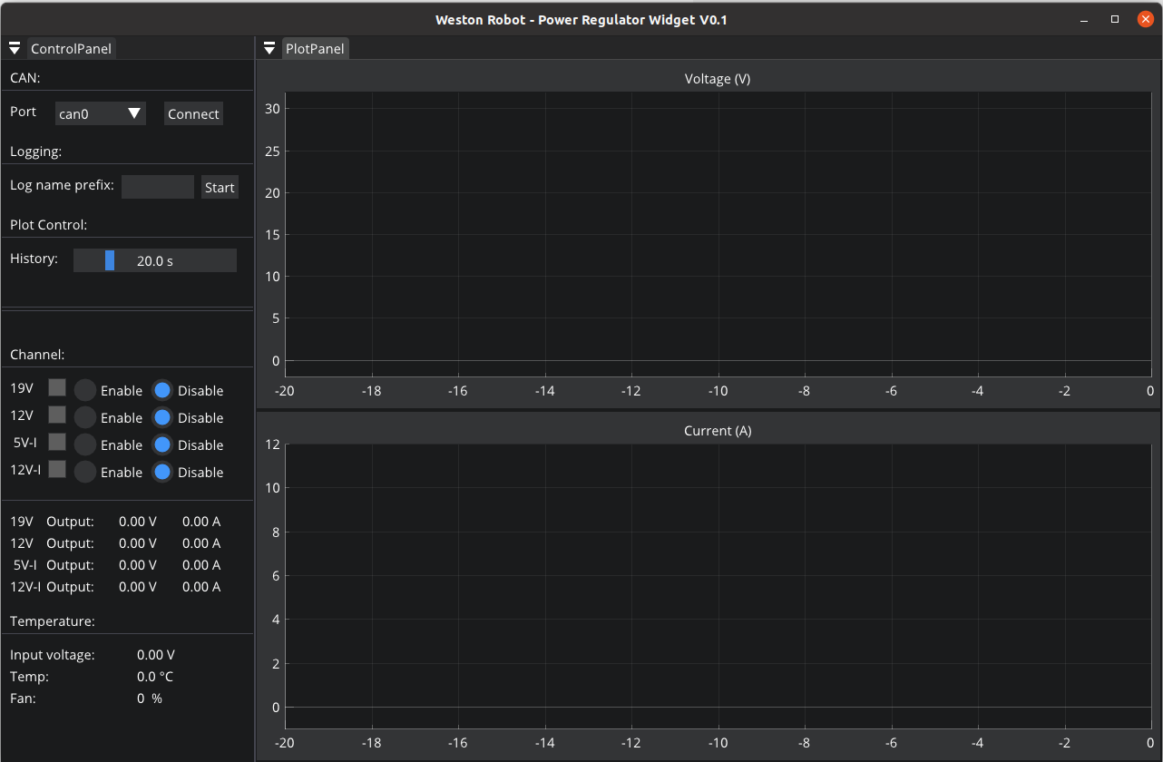
Task: Click the Start logging button
Action: coord(220,187)
